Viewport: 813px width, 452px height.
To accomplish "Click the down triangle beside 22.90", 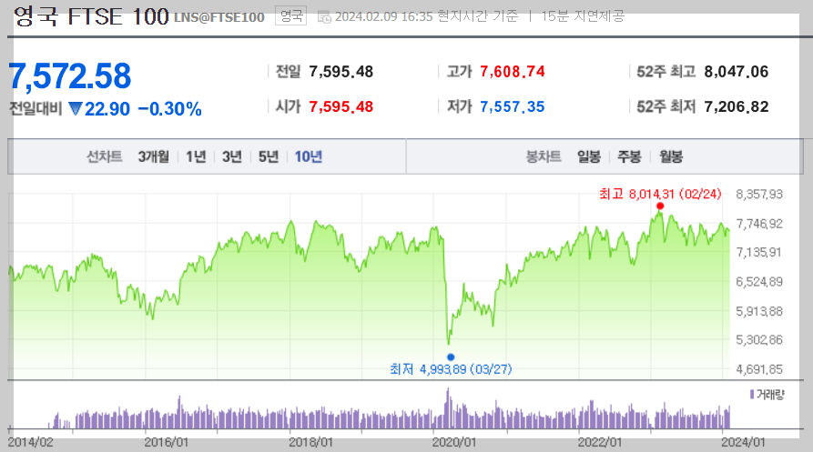I will pos(76,109).
